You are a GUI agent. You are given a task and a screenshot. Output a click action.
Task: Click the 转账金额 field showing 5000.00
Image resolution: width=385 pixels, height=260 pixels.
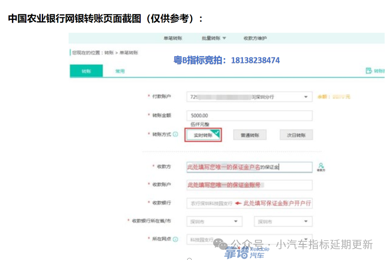(249, 115)
